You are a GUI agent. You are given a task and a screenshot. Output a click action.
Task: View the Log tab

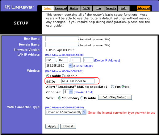pos(98,8)
